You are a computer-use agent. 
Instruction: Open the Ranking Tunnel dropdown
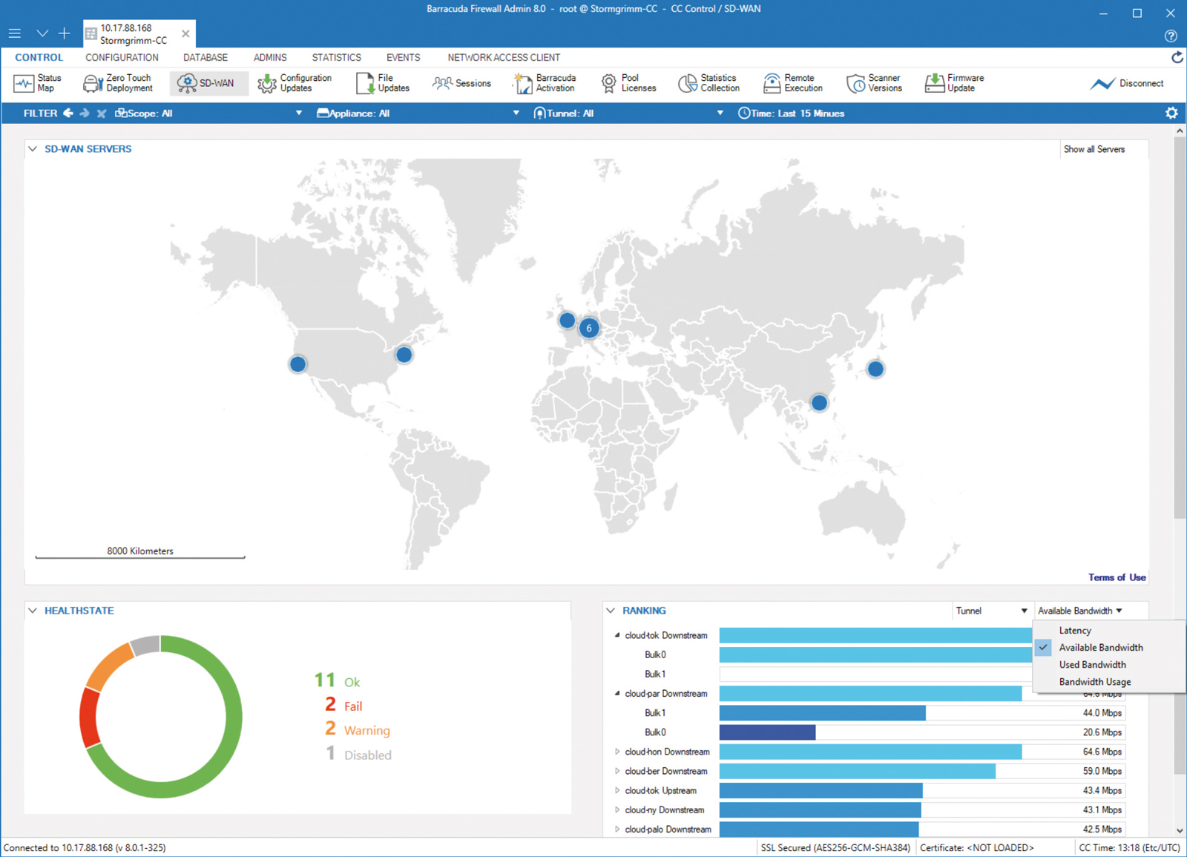point(991,611)
